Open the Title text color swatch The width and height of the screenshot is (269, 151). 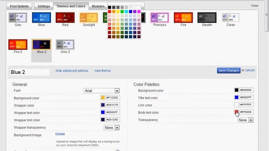click(236, 97)
